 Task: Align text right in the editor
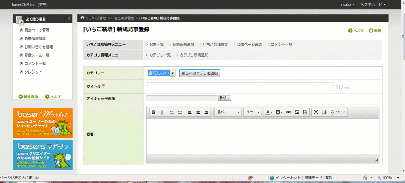206,112
